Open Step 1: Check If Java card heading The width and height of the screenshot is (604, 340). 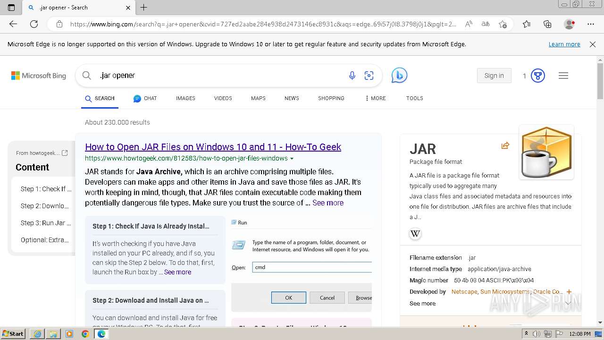point(151,226)
